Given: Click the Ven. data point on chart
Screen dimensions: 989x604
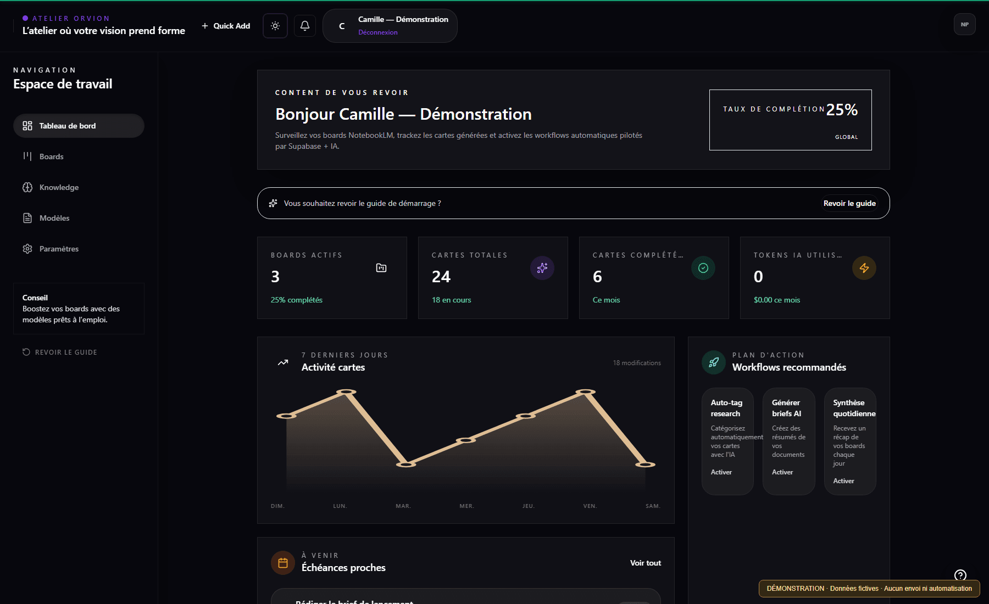Looking at the screenshot, I should (586, 392).
